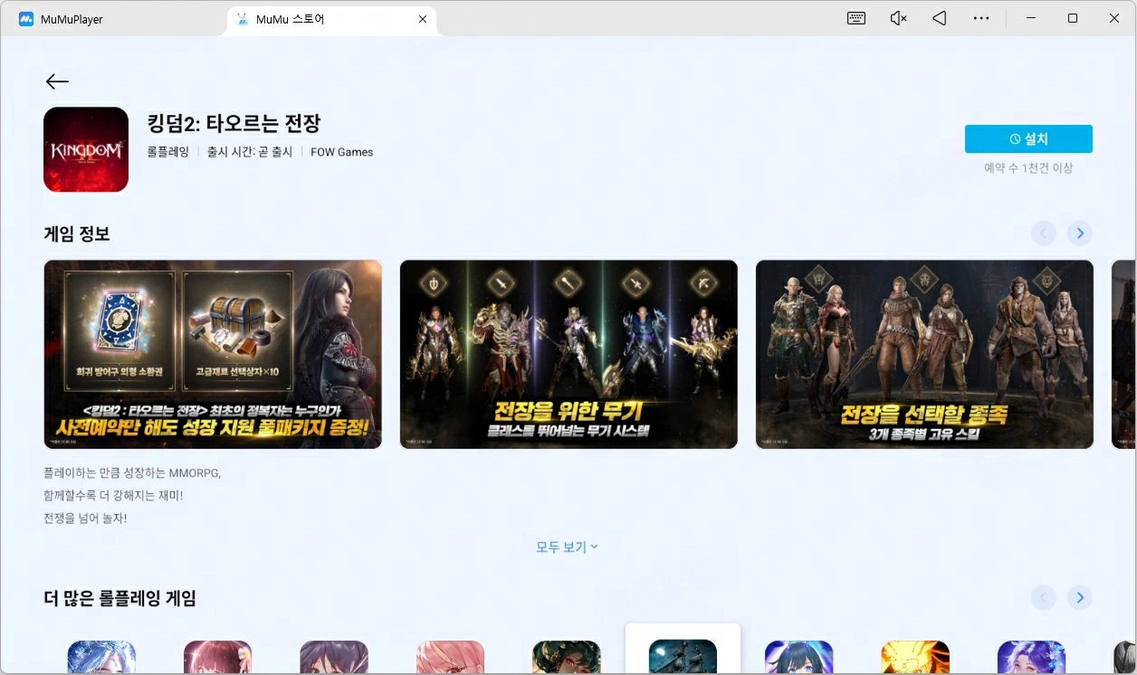Select the highlighted ship at night game icon
The image size is (1137, 675).
click(683, 658)
